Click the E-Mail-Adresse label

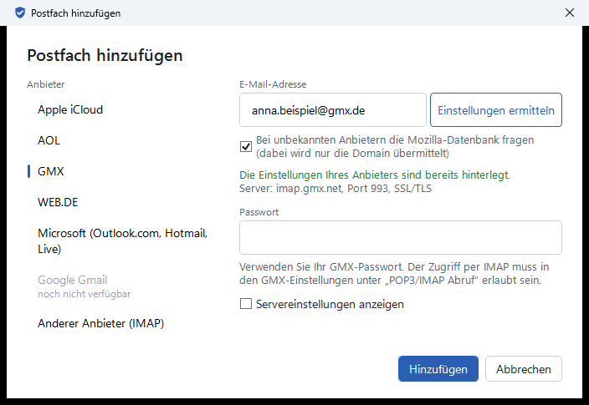[273, 84]
